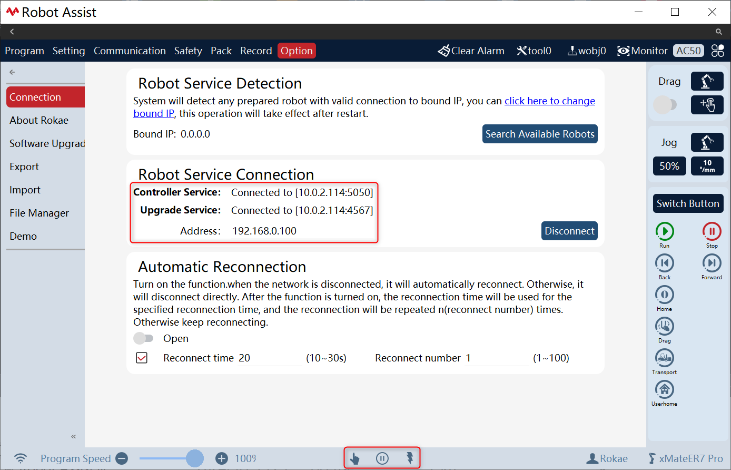The width and height of the screenshot is (731, 470).
Task: Click the Disconnect button
Action: click(569, 231)
